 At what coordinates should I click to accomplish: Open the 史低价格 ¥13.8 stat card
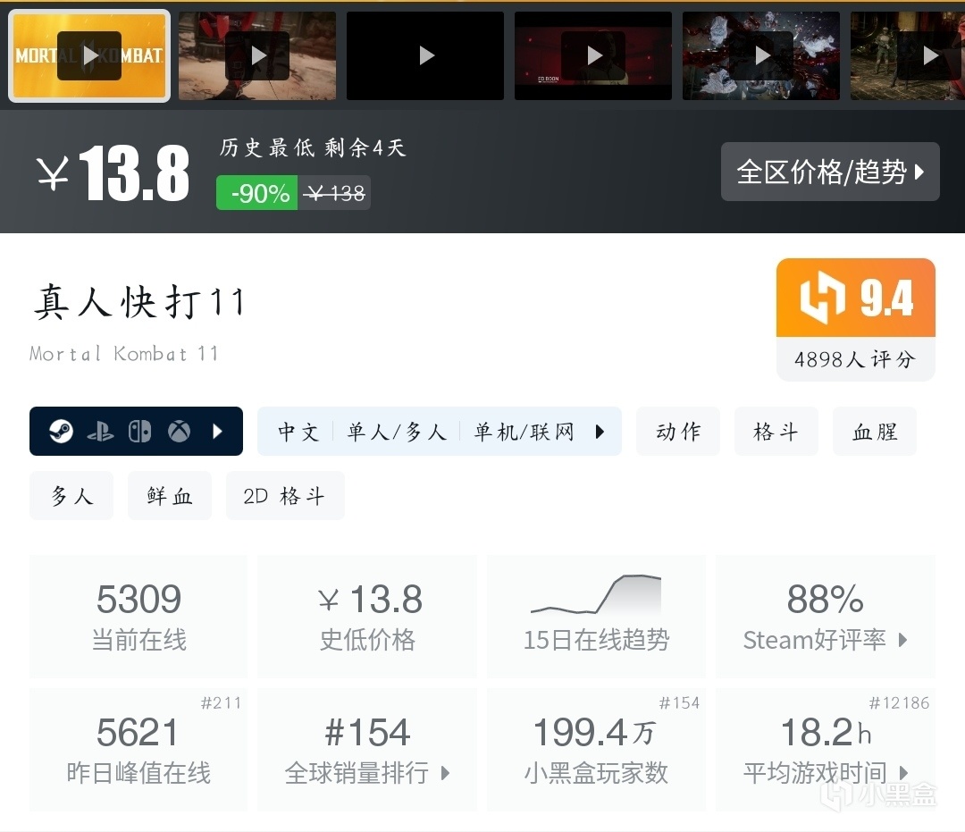pos(367,617)
